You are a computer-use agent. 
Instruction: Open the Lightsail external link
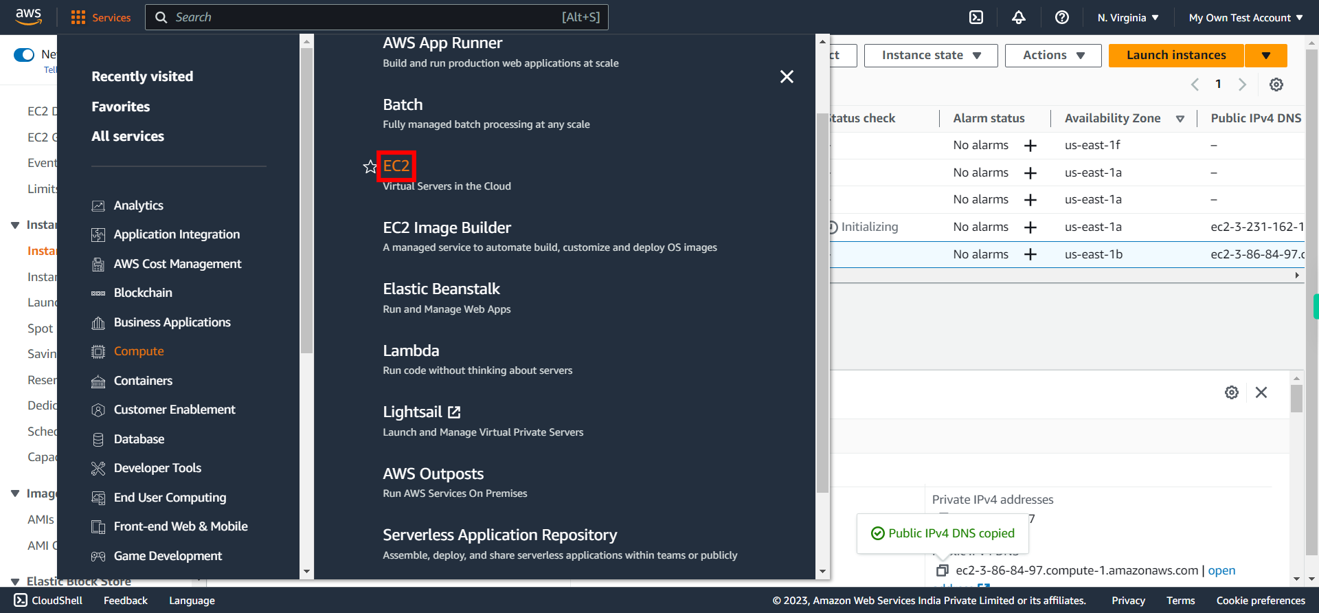(x=421, y=412)
